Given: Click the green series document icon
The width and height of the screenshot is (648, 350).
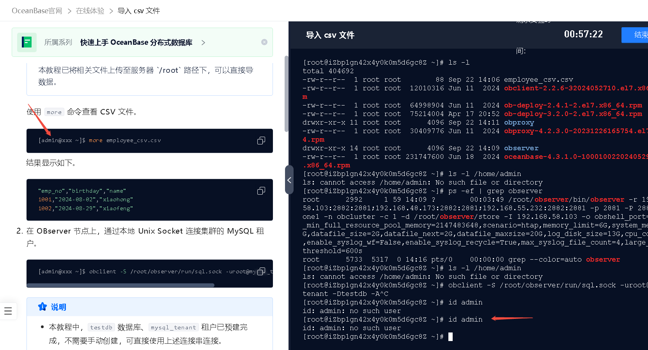Looking at the screenshot, I should coord(27,42).
